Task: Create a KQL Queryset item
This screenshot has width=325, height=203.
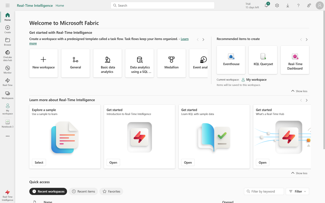Action: click(263, 60)
